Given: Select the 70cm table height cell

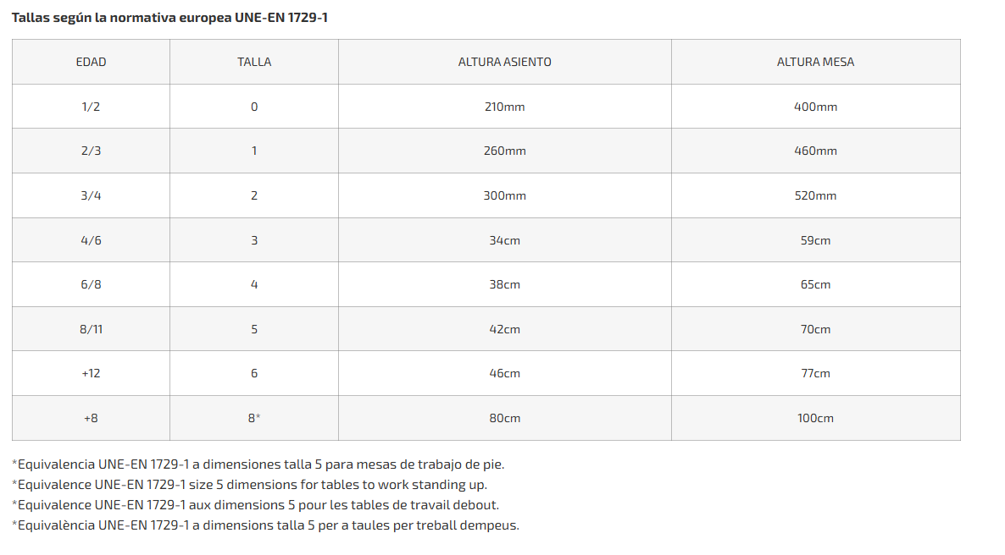Looking at the screenshot, I should (x=815, y=329).
